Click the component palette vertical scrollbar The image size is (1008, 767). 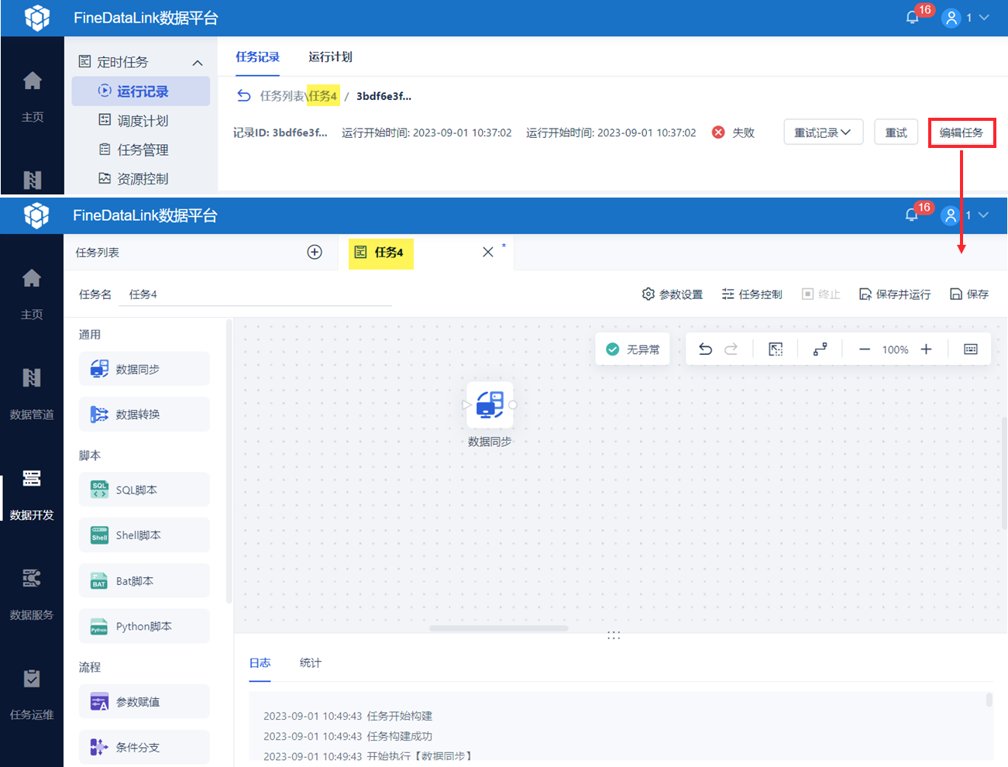[229, 461]
